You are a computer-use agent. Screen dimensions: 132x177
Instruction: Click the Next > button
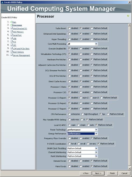[98, 173]
